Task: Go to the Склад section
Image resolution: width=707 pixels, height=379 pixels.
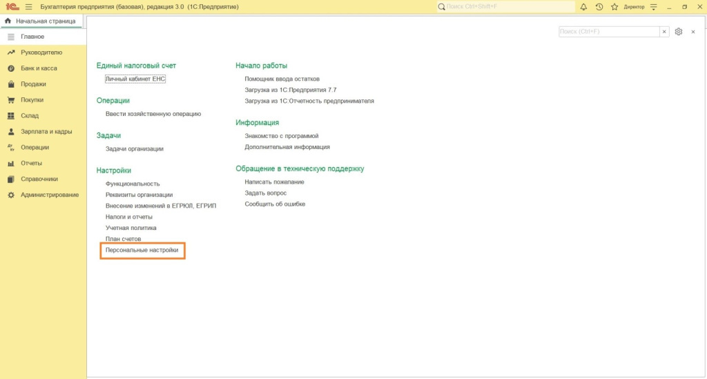Action: click(30, 115)
